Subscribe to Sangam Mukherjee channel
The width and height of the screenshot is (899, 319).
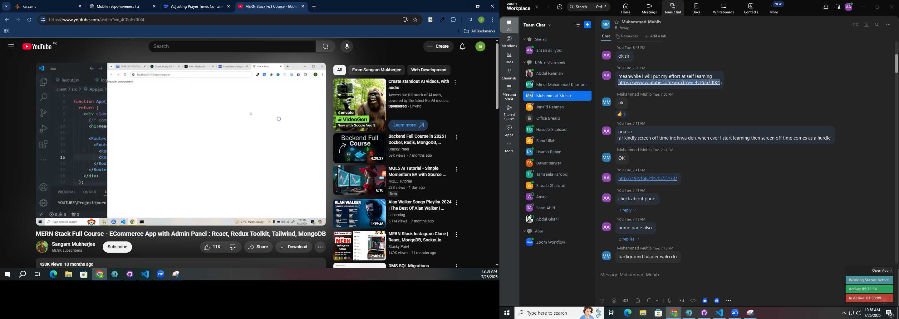click(x=117, y=247)
